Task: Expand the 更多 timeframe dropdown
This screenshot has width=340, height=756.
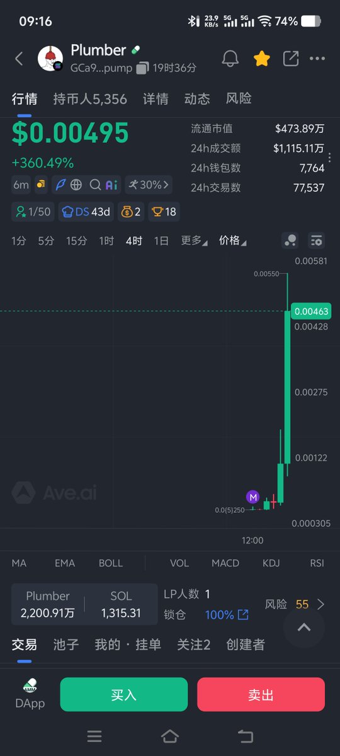Action: (194, 241)
